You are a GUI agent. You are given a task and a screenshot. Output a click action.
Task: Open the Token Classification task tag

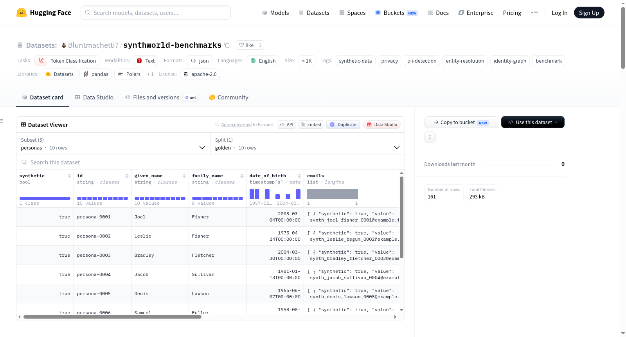pos(67,61)
